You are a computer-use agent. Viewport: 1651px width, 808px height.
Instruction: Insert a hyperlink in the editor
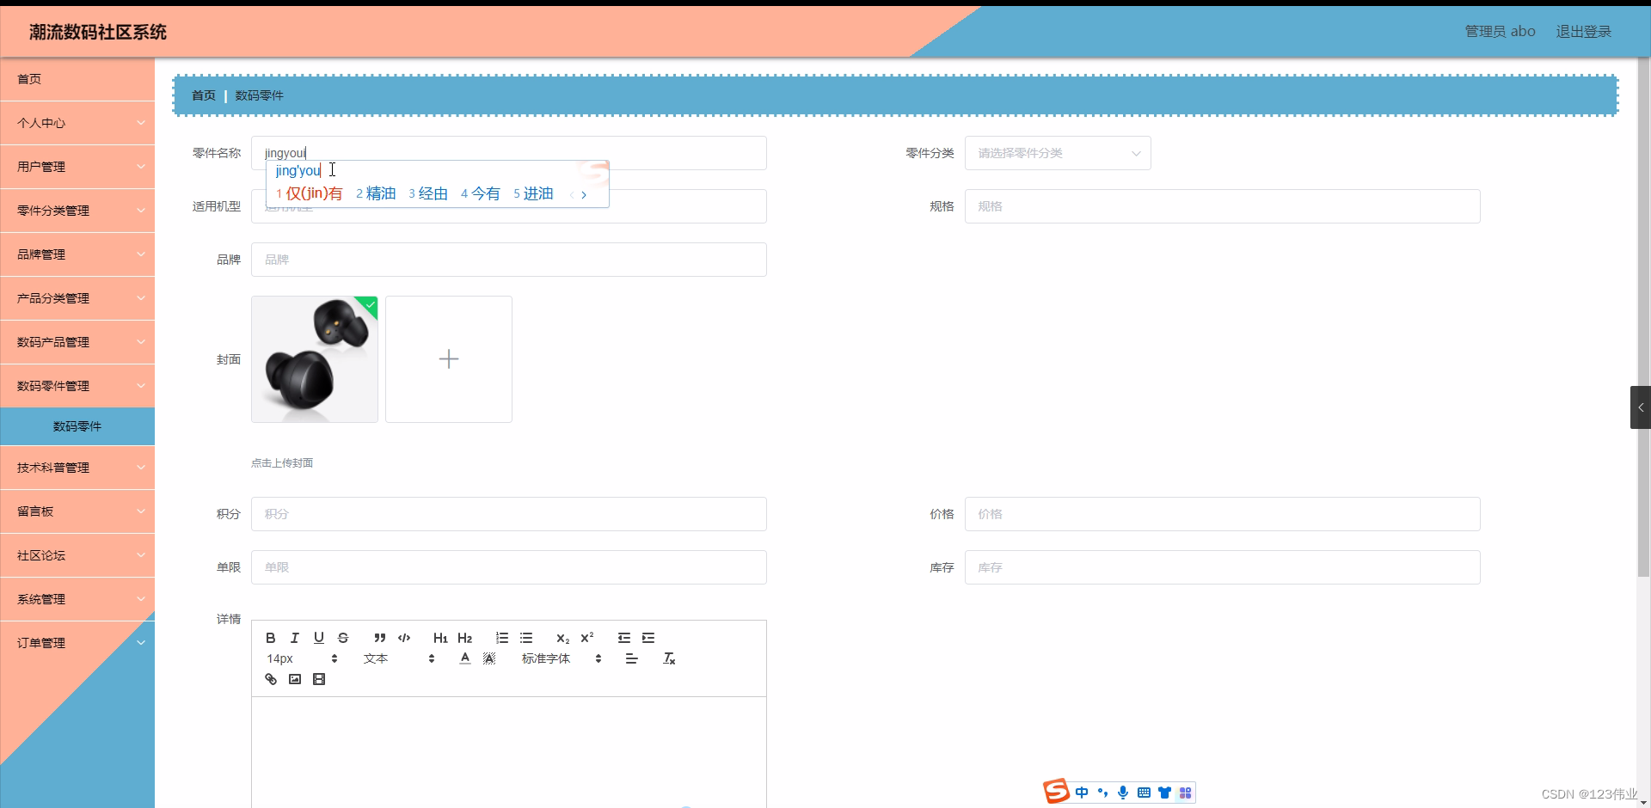tap(270, 679)
